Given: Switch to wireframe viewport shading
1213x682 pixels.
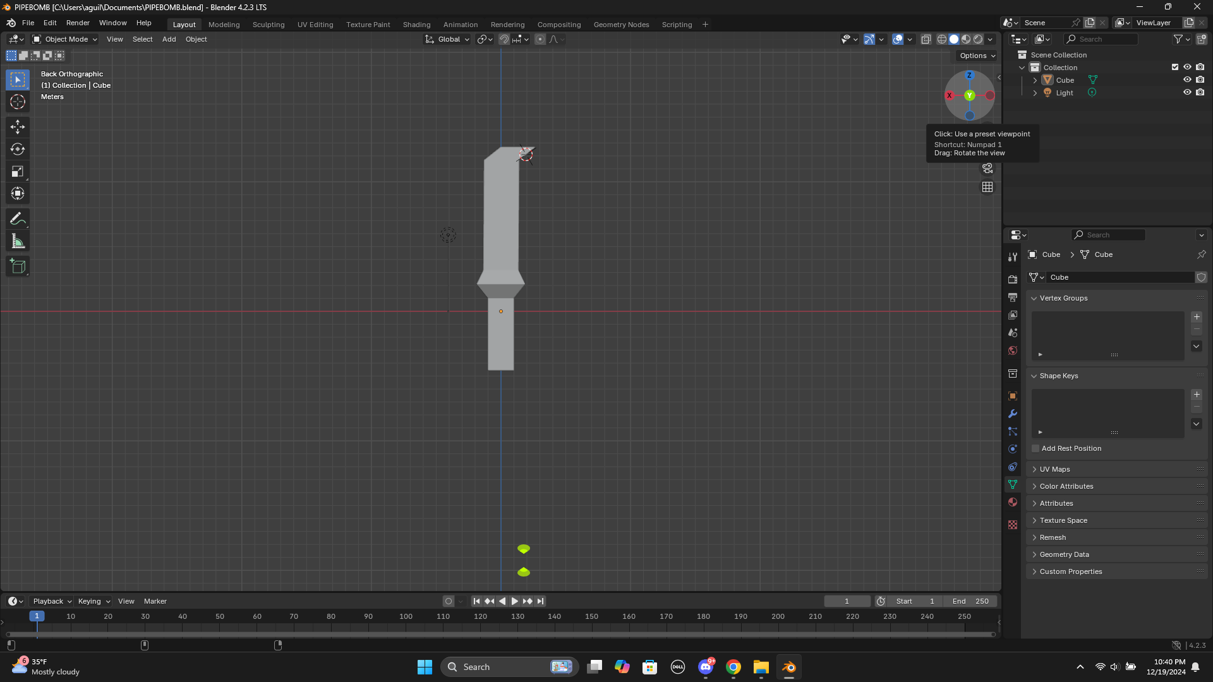Looking at the screenshot, I should [x=942, y=39].
